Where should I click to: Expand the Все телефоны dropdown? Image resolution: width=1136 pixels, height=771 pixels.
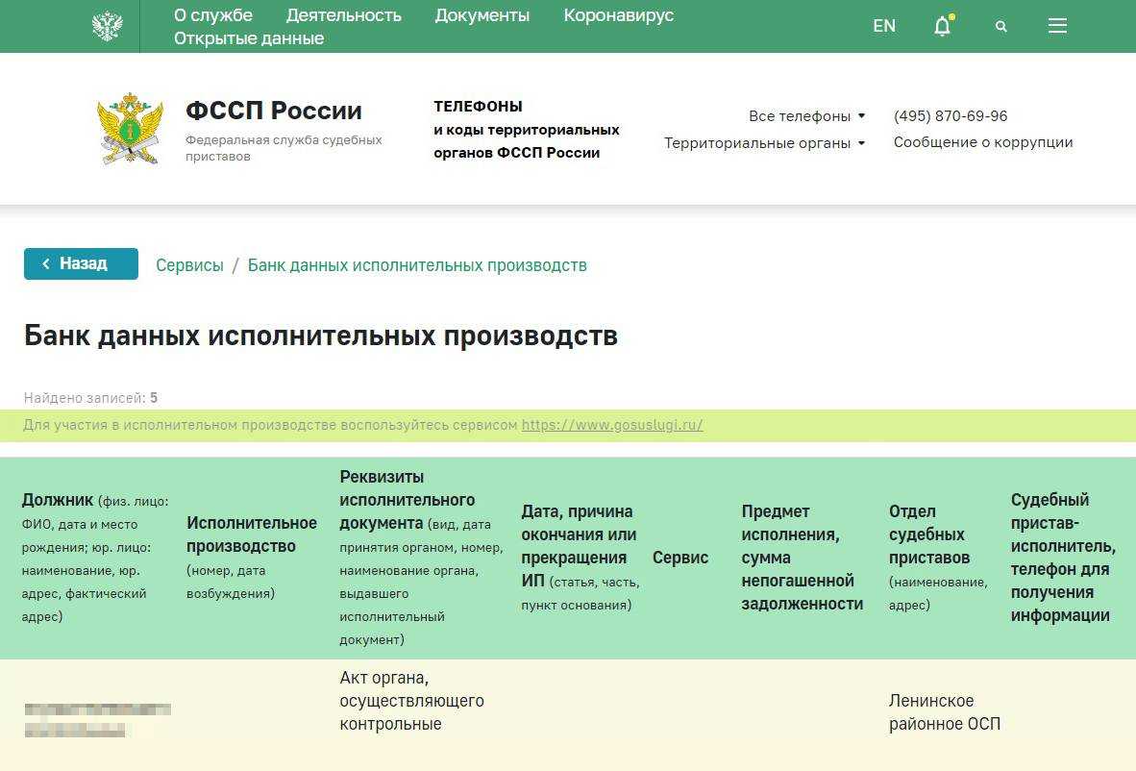coord(805,116)
